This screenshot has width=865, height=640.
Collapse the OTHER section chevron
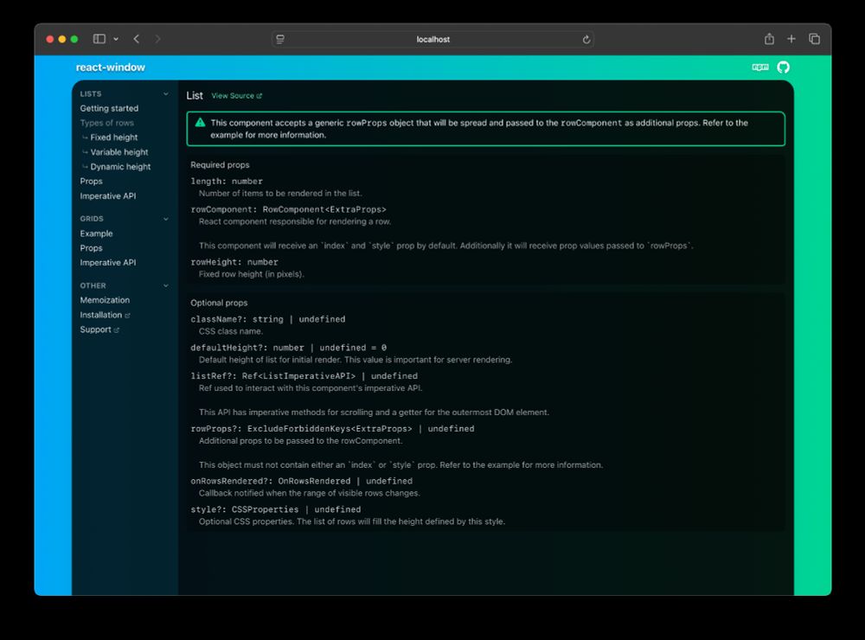coord(166,285)
